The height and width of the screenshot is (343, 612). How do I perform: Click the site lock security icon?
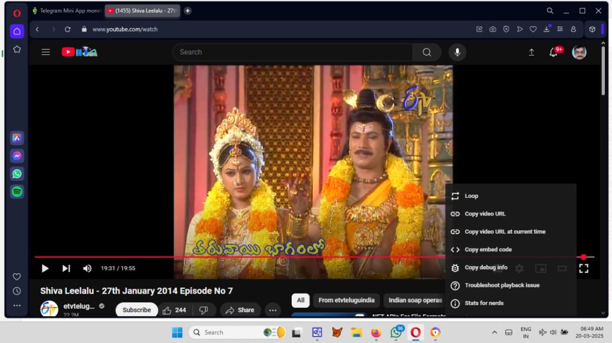click(x=84, y=29)
